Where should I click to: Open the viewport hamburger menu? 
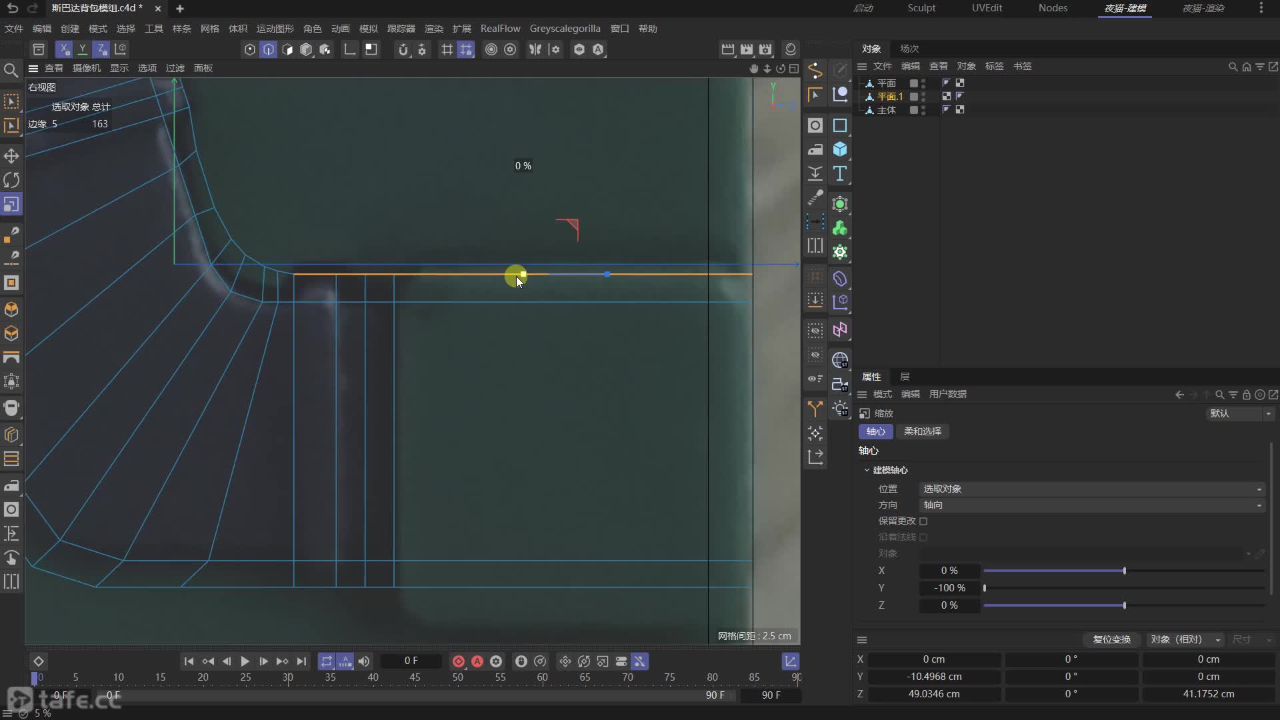click(33, 68)
